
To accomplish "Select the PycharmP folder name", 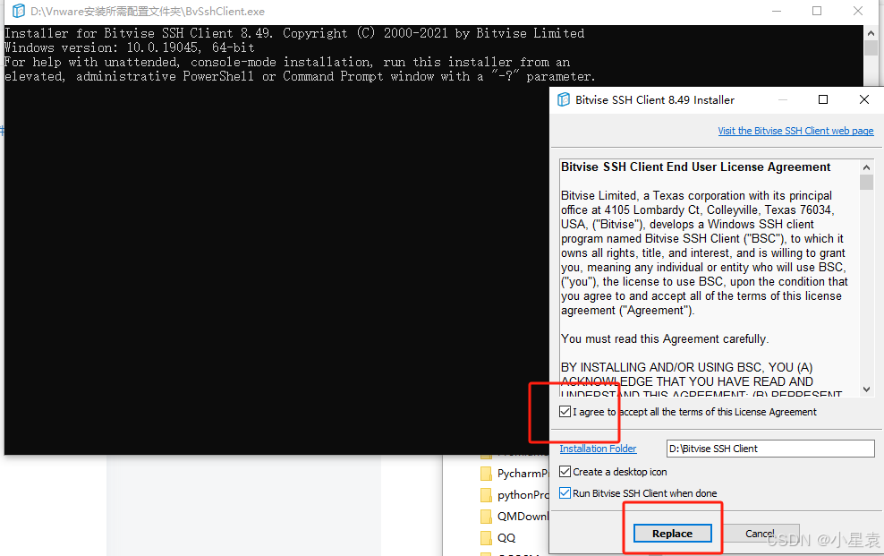I will (x=523, y=473).
